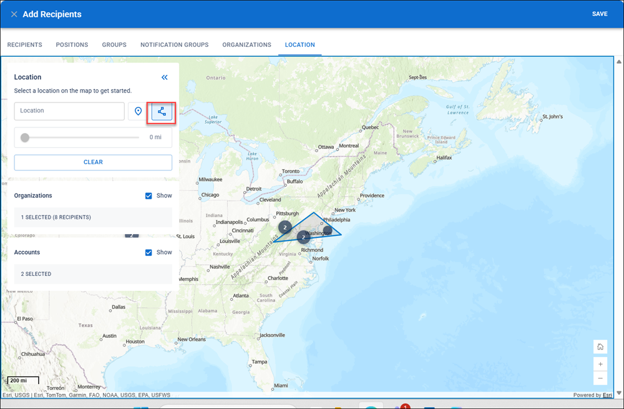Screen dimensions: 624x409
Task: Go to the Organizations tab
Action: pos(246,44)
